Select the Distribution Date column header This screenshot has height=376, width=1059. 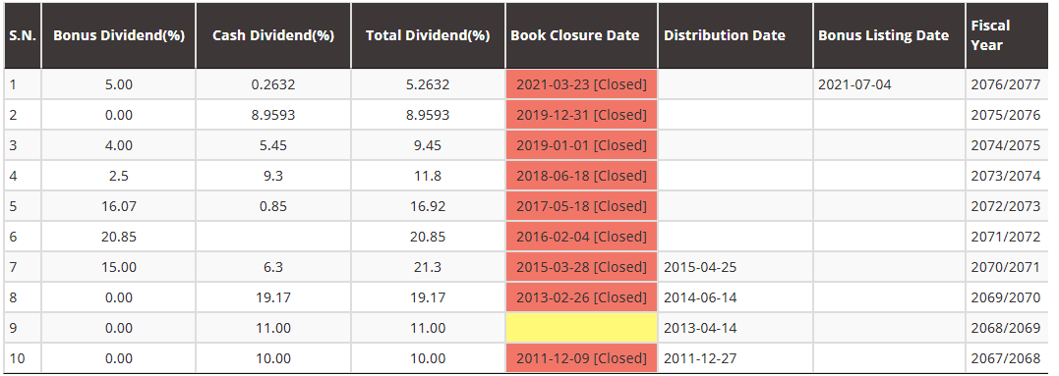pyautogui.click(x=735, y=35)
